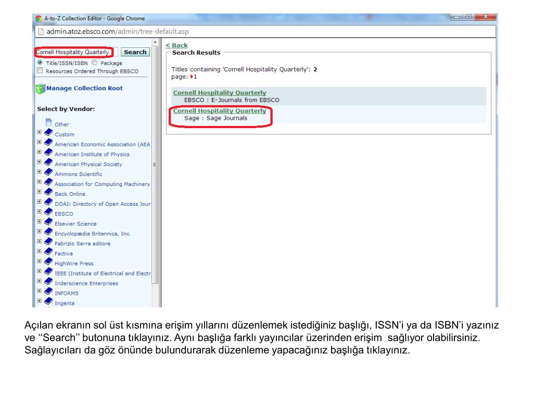Viewport: 533px width, 400px height.
Task: Click 'Titles containing' result count text
Action: (x=244, y=69)
